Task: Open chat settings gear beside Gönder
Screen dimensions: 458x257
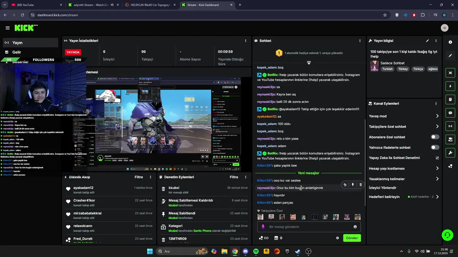Action: [337, 238]
